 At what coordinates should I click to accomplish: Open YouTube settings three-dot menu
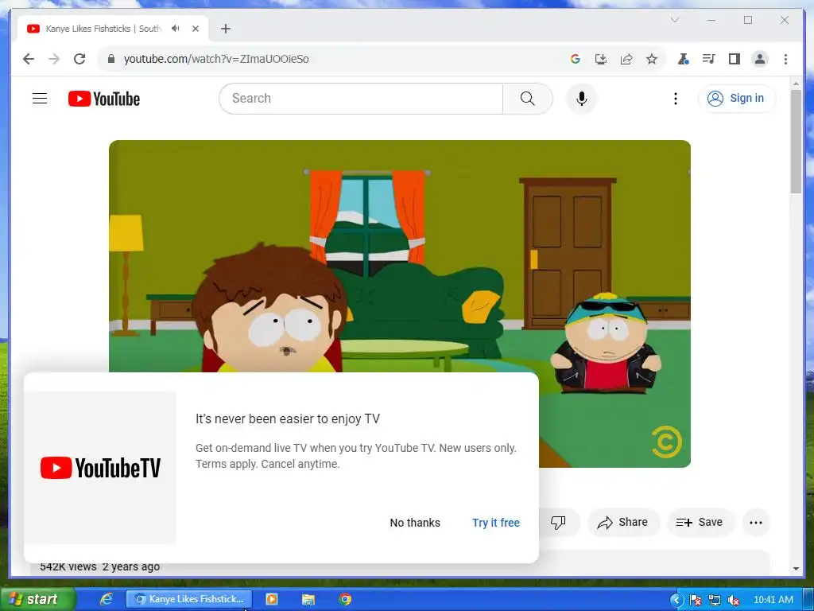pos(676,98)
